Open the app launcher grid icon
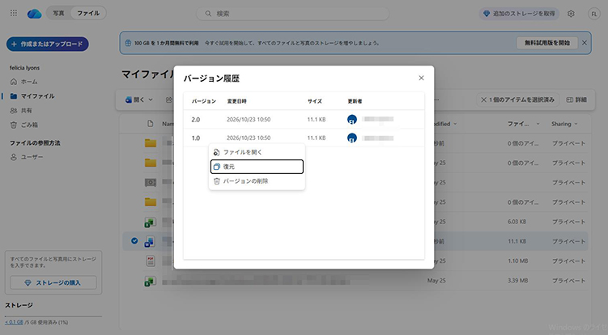This screenshot has height=335, width=608. pos(14,13)
